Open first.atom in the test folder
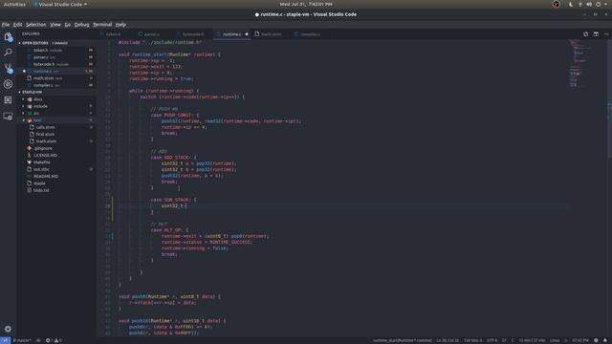The image size is (612, 344). tap(55, 134)
